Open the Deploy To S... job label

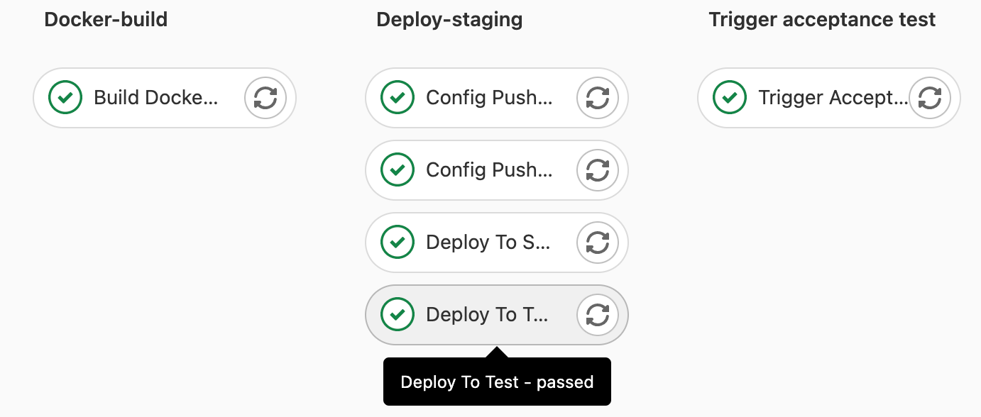(x=488, y=243)
